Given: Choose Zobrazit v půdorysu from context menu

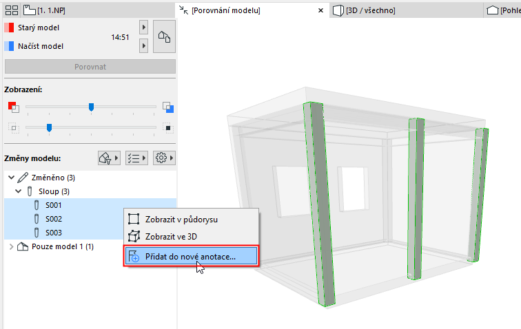Looking at the screenshot, I should pos(191,220).
